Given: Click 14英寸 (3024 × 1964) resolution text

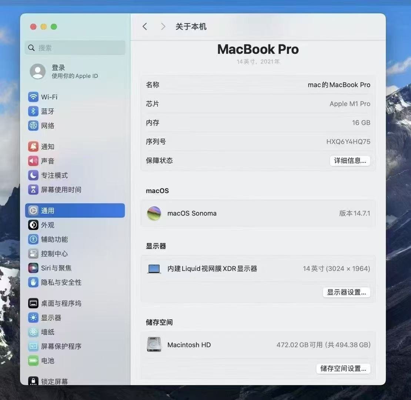Looking at the screenshot, I should (x=336, y=269).
